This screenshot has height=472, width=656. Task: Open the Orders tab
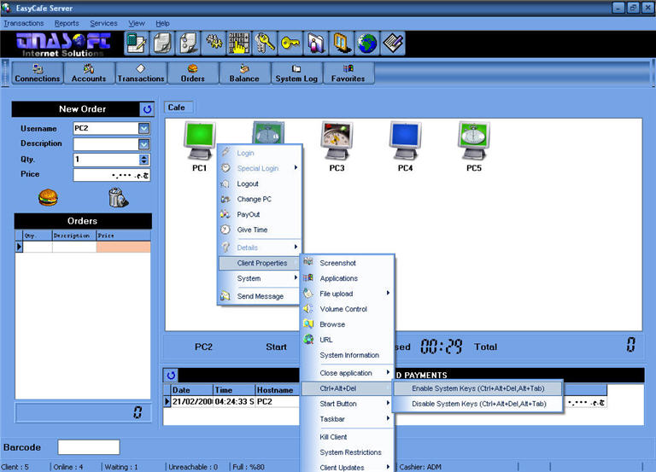193,73
